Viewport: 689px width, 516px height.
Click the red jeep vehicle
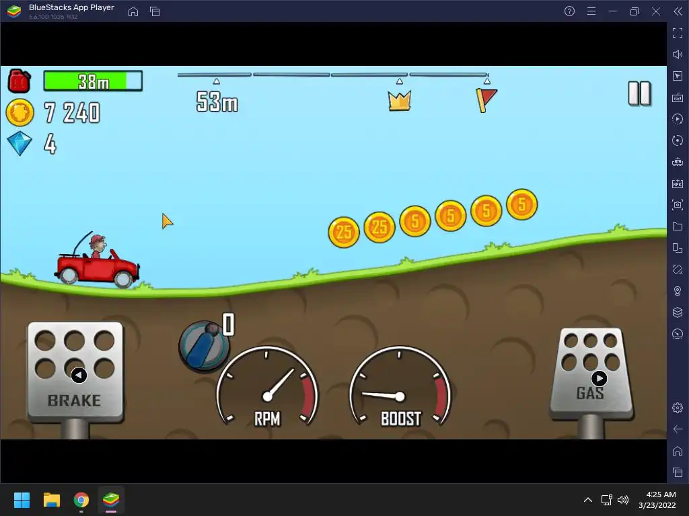pyautogui.click(x=97, y=261)
